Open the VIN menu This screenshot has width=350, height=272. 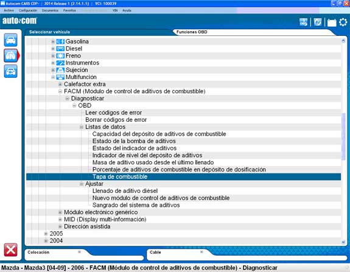(x=115, y=10)
